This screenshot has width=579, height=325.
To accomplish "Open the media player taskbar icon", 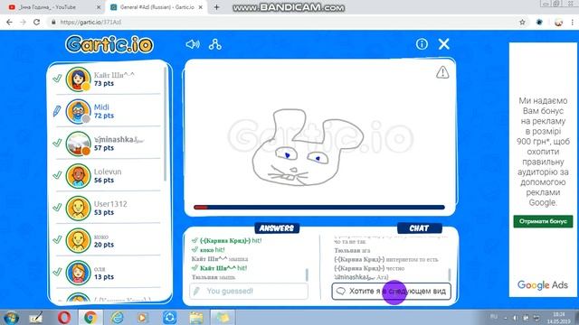I will pos(143,317).
